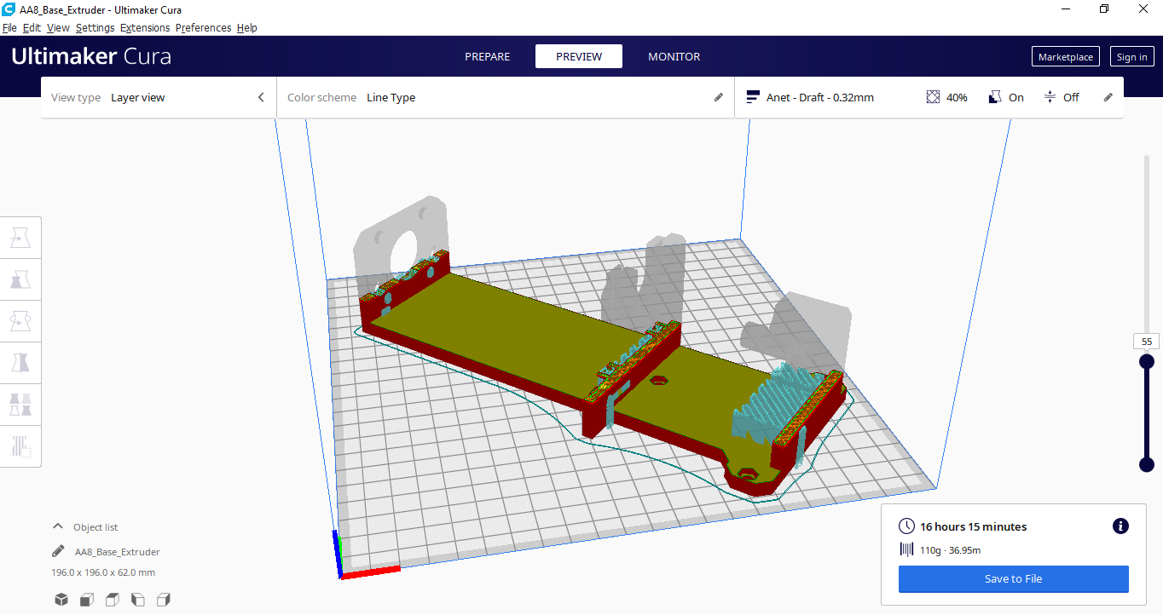The height and width of the screenshot is (615, 1163).
Task: Open the Settings menu
Action: click(95, 27)
